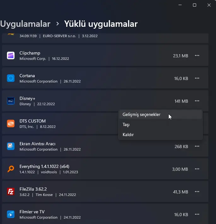The width and height of the screenshot is (216, 224).
Task: Click the Clipchamp app name
Action: tap(30, 53)
